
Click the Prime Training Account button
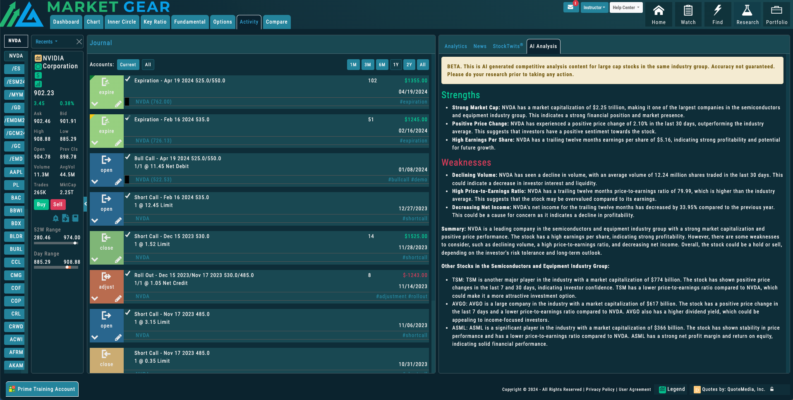42,389
